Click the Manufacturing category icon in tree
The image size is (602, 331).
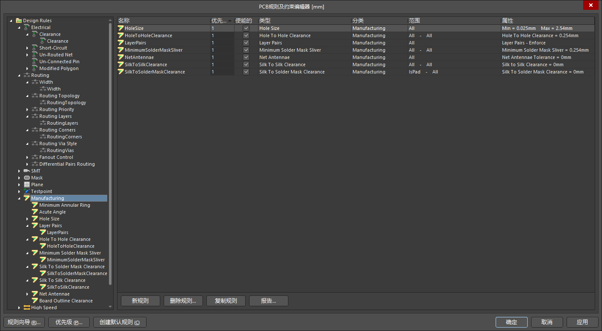[x=27, y=198]
